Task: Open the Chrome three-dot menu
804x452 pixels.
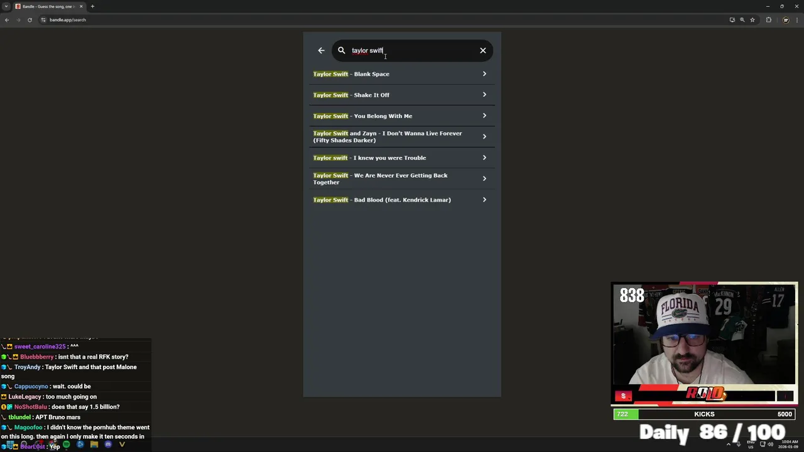Action: coord(797,19)
